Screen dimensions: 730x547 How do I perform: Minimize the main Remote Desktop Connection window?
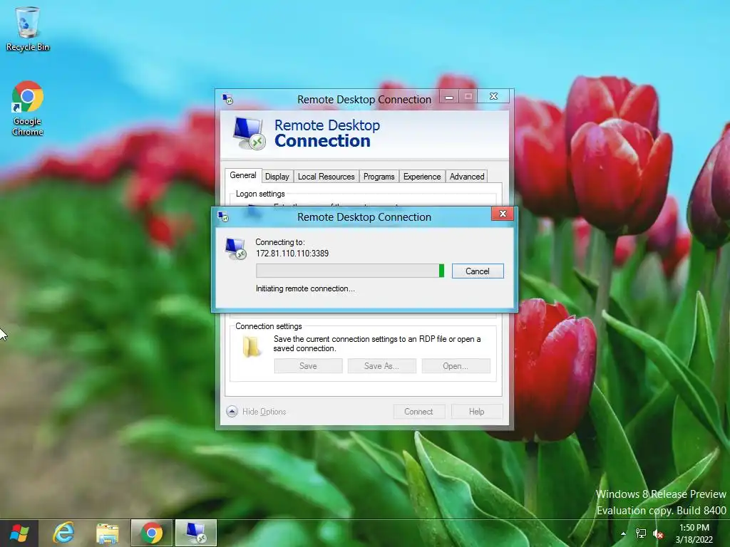[449, 97]
